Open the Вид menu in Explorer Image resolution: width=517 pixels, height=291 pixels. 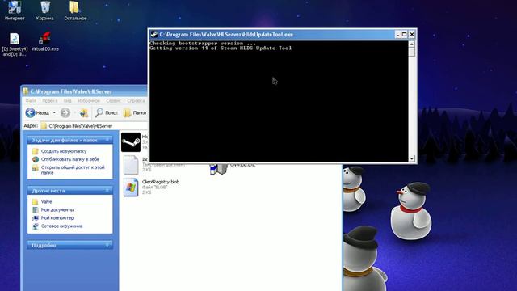(x=68, y=100)
